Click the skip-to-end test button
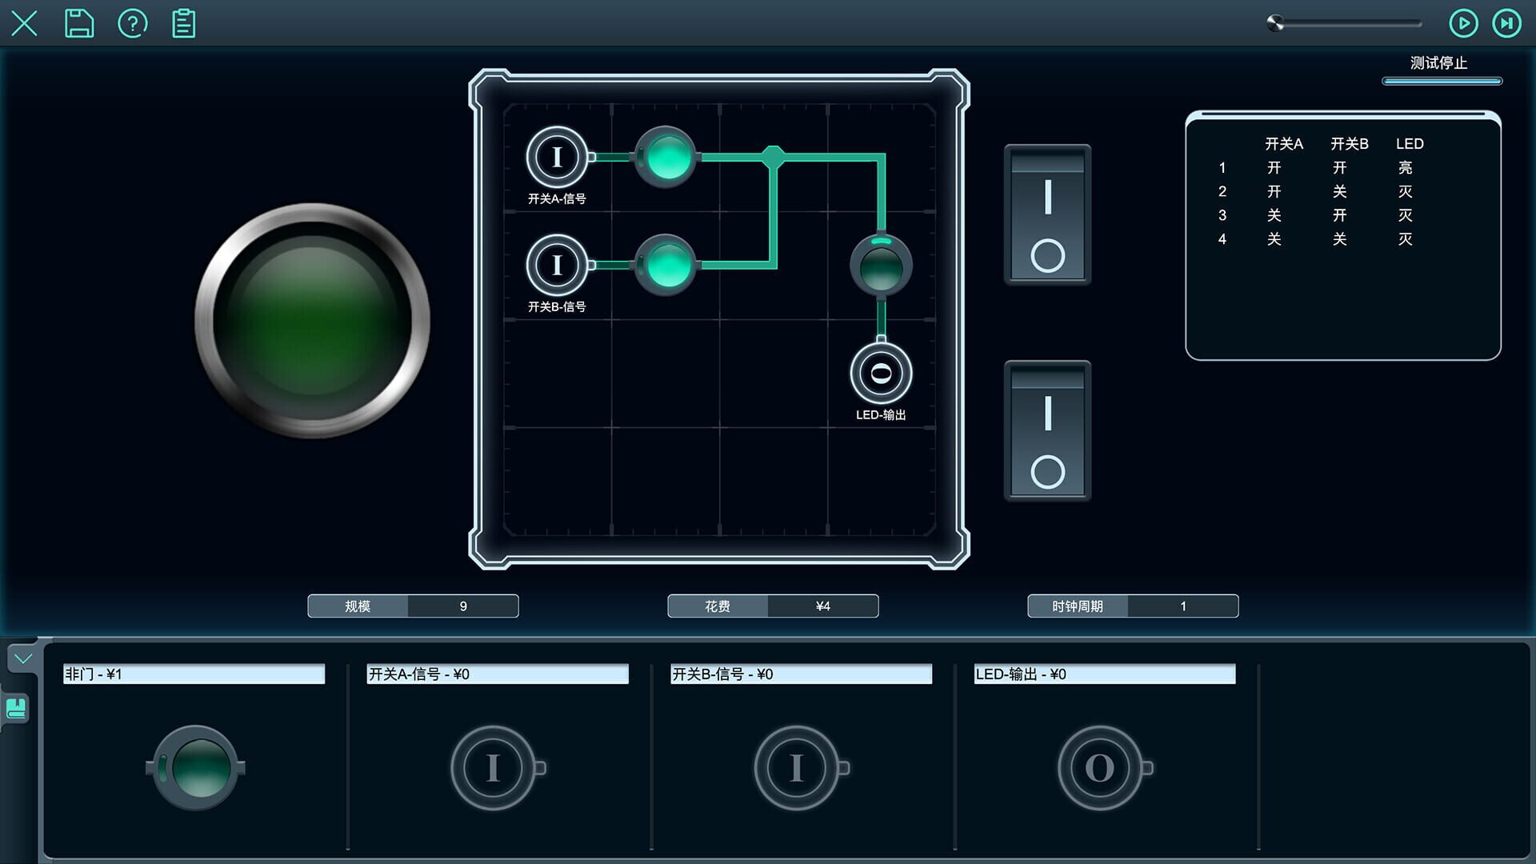This screenshot has height=864, width=1536. point(1507,24)
